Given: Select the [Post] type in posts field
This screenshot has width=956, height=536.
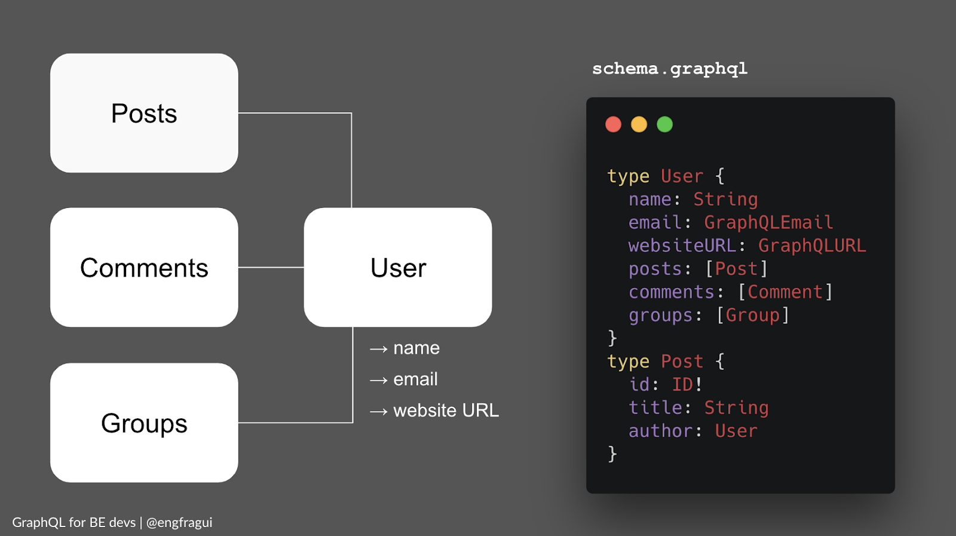Looking at the screenshot, I should (736, 269).
